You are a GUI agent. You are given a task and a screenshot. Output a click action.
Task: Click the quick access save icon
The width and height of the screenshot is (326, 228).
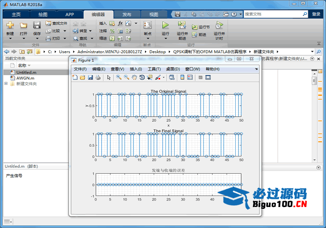(177, 14)
